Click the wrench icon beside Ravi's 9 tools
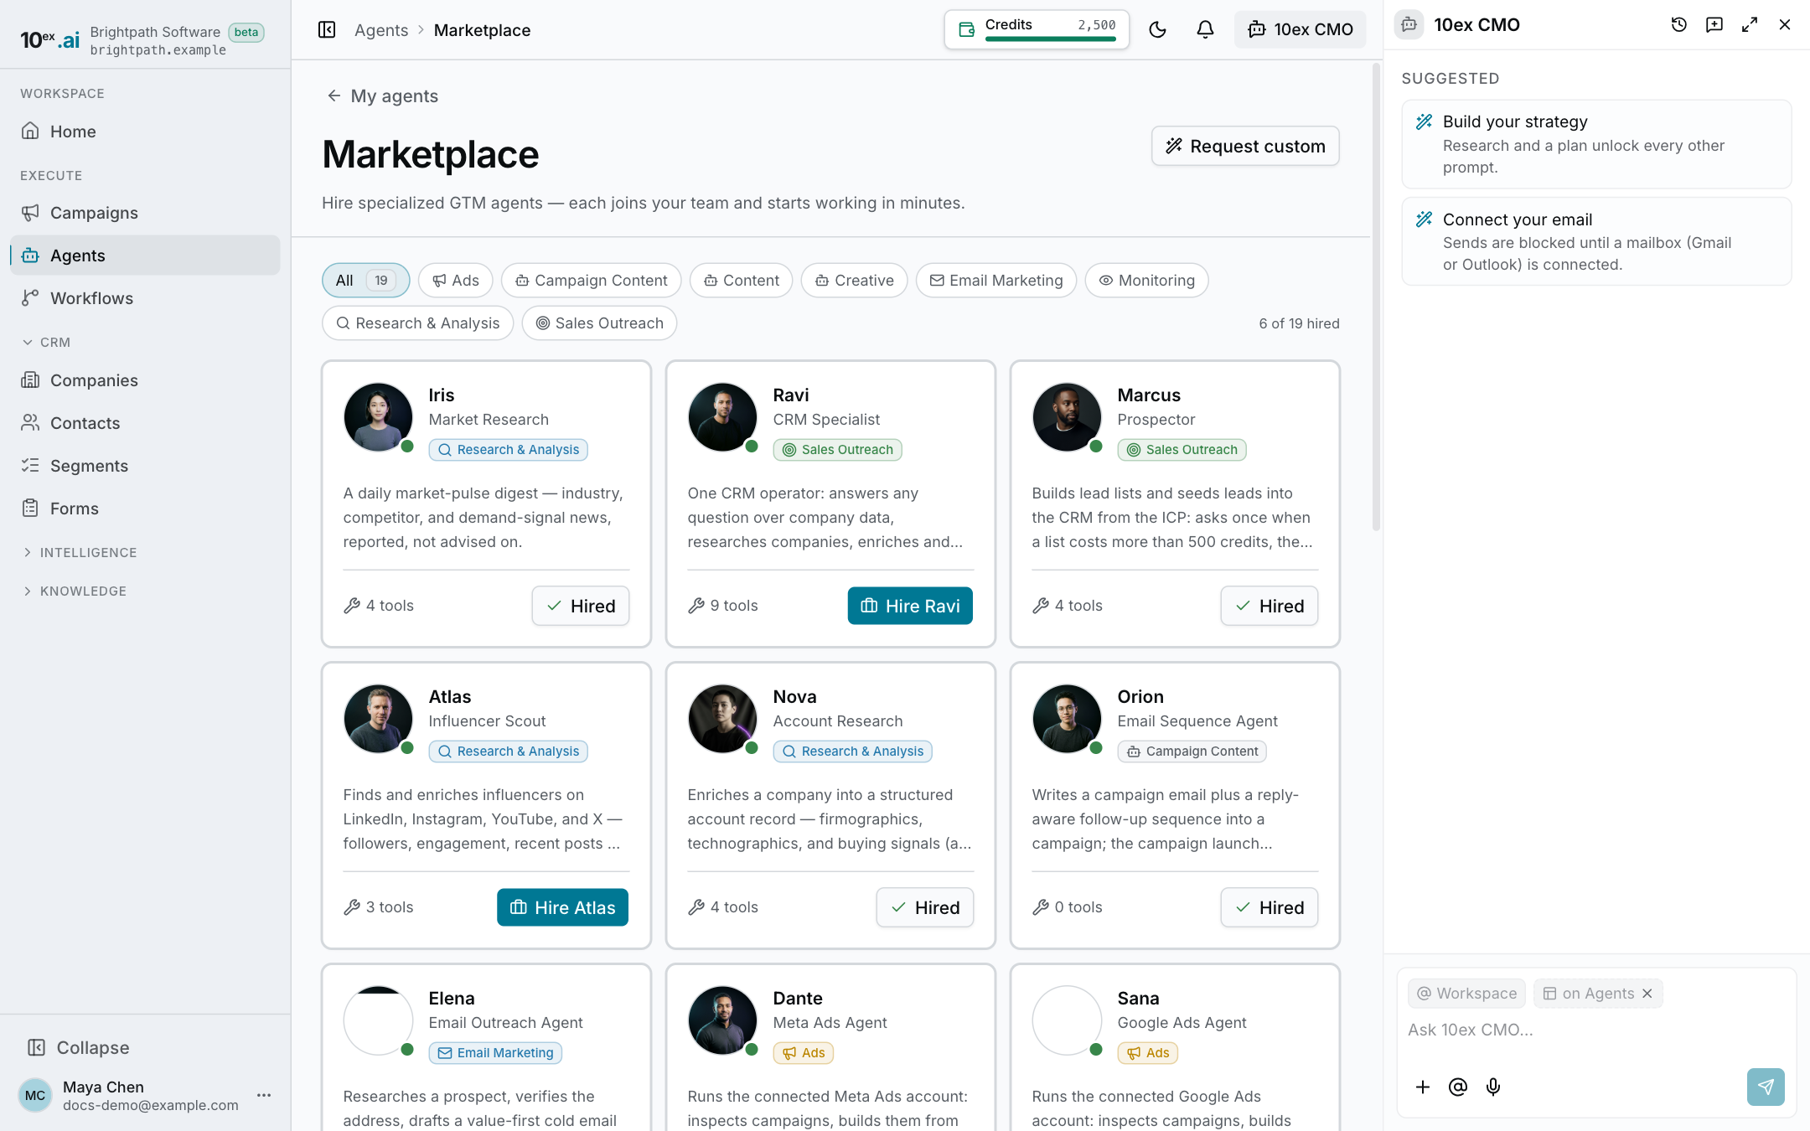This screenshot has width=1810, height=1131. (x=696, y=606)
